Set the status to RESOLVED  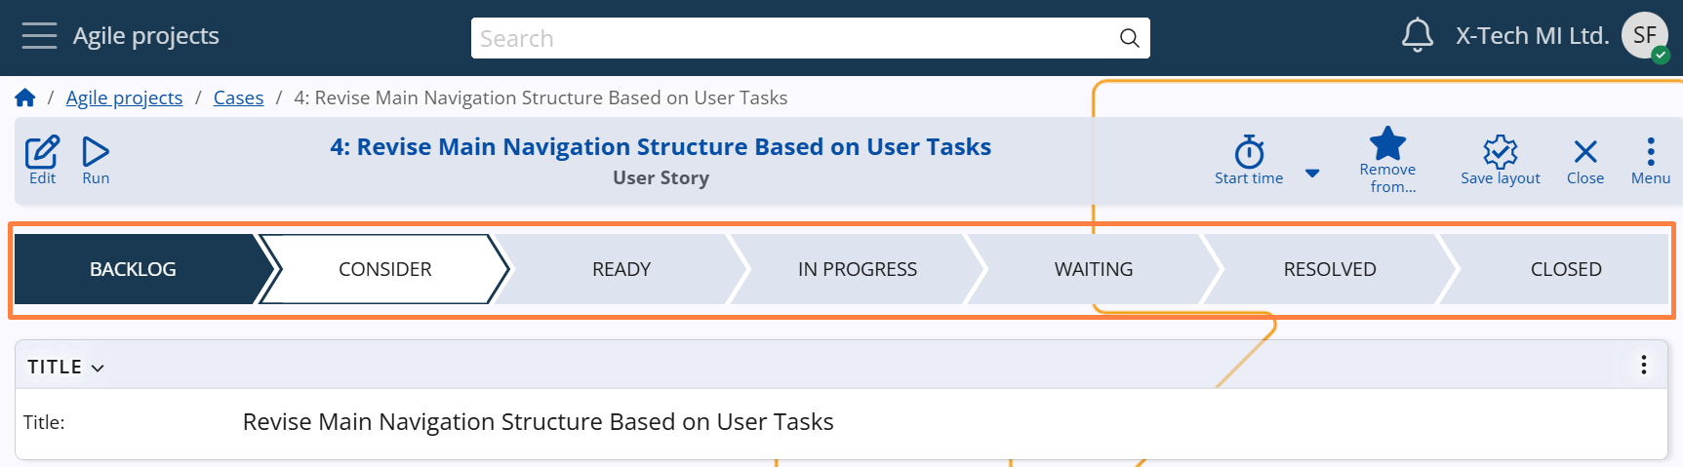click(1329, 269)
